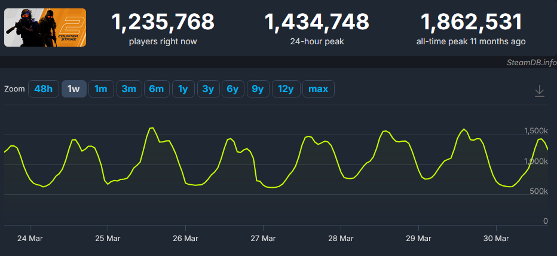Click the 25 Mar axis label
Screen dimensions: 557x256
pyautogui.click(x=108, y=238)
